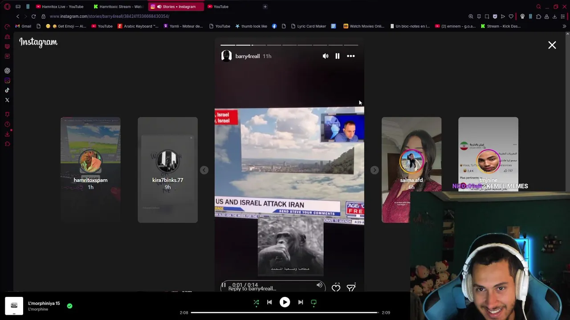Mute the story audio

click(x=326, y=56)
